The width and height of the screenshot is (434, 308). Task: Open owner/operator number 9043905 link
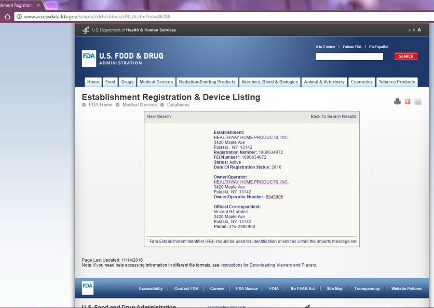274,197
